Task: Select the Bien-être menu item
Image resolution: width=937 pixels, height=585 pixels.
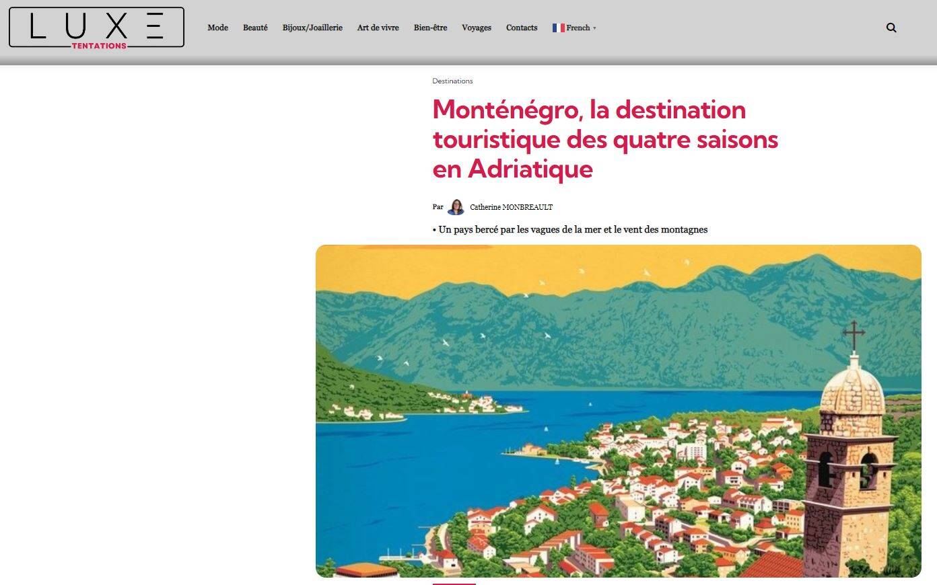Action: 430,28
